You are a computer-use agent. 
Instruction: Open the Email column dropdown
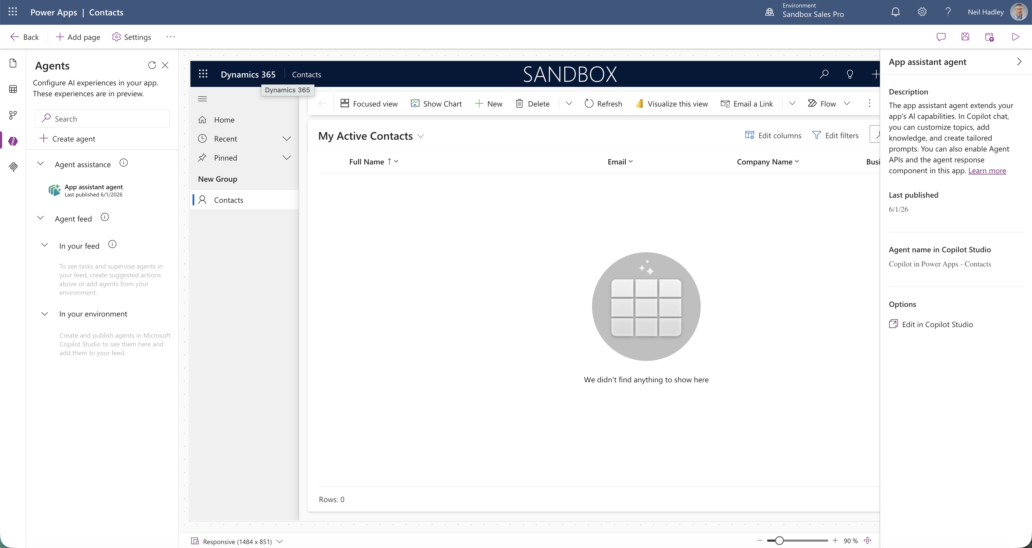631,161
